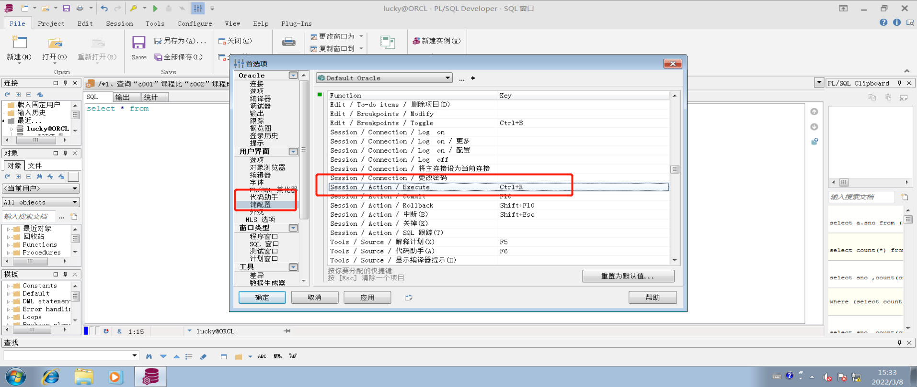The width and height of the screenshot is (917, 387).
Task: Collapse the Oracle section in preferences tree
Action: (x=293, y=76)
